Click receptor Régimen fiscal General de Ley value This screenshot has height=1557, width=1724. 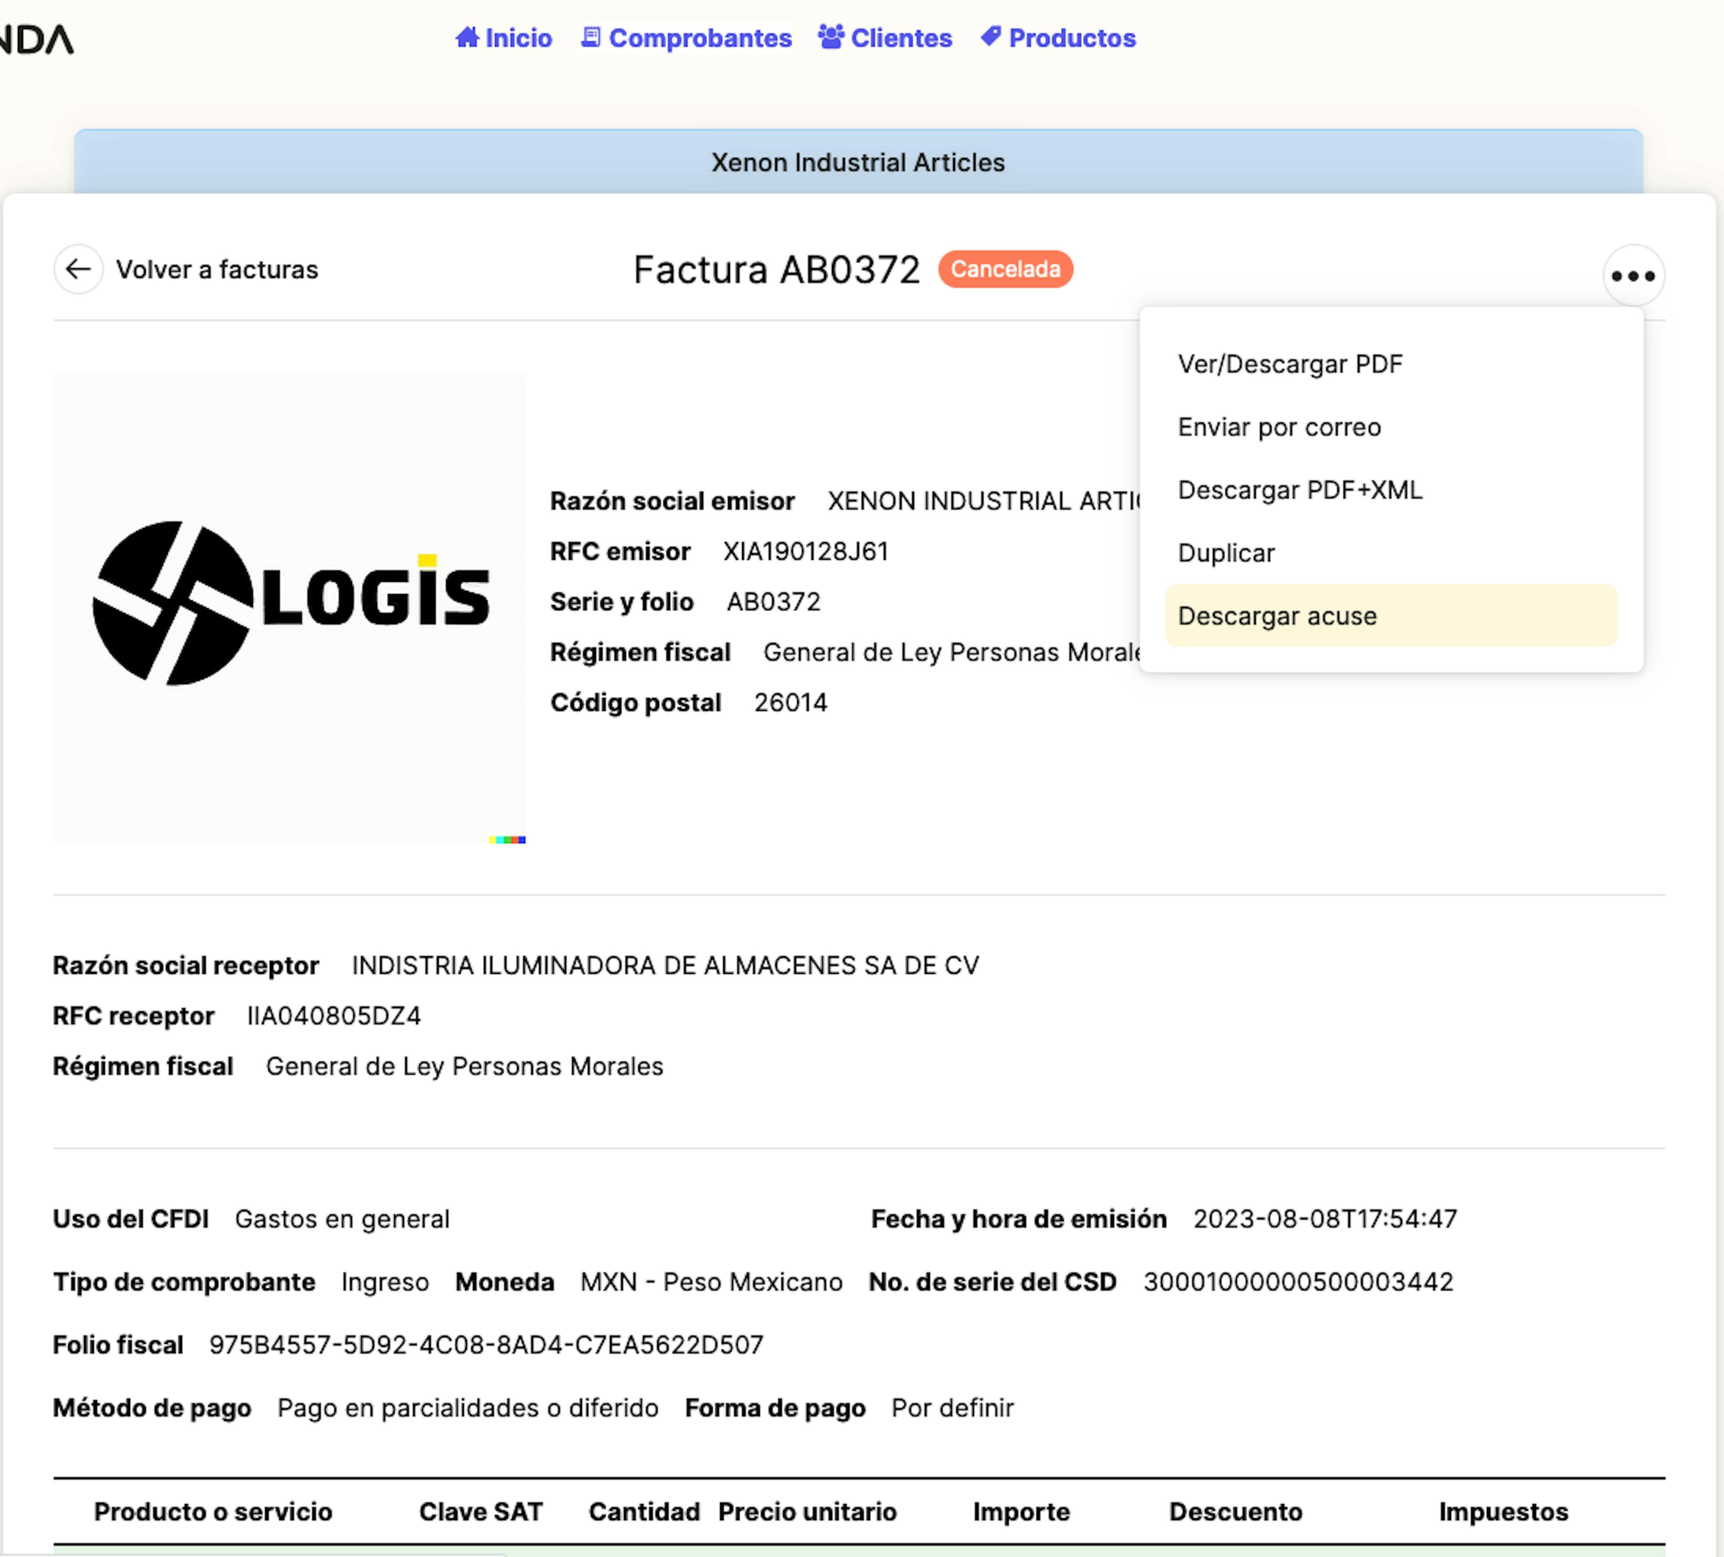pyautogui.click(x=464, y=1066)
